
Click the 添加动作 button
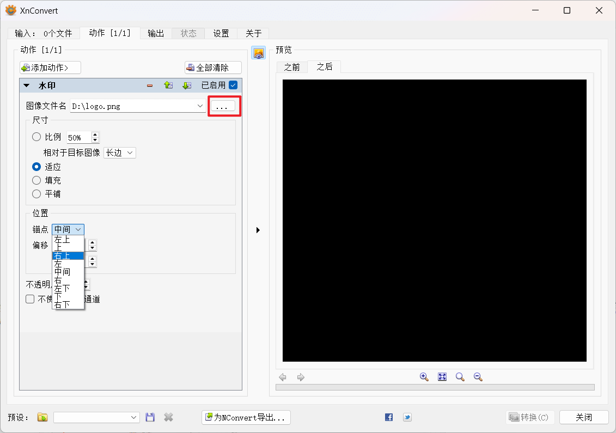point(50,68)
